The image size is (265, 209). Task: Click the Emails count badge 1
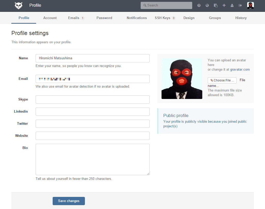83,18
